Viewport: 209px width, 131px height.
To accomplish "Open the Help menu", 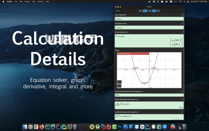I will 47,1.
